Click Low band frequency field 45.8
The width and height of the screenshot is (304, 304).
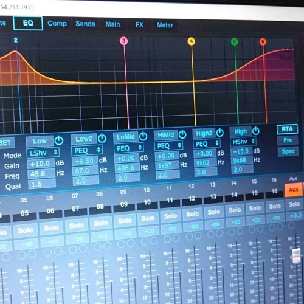pyautogui.click(x=41, y=174)
